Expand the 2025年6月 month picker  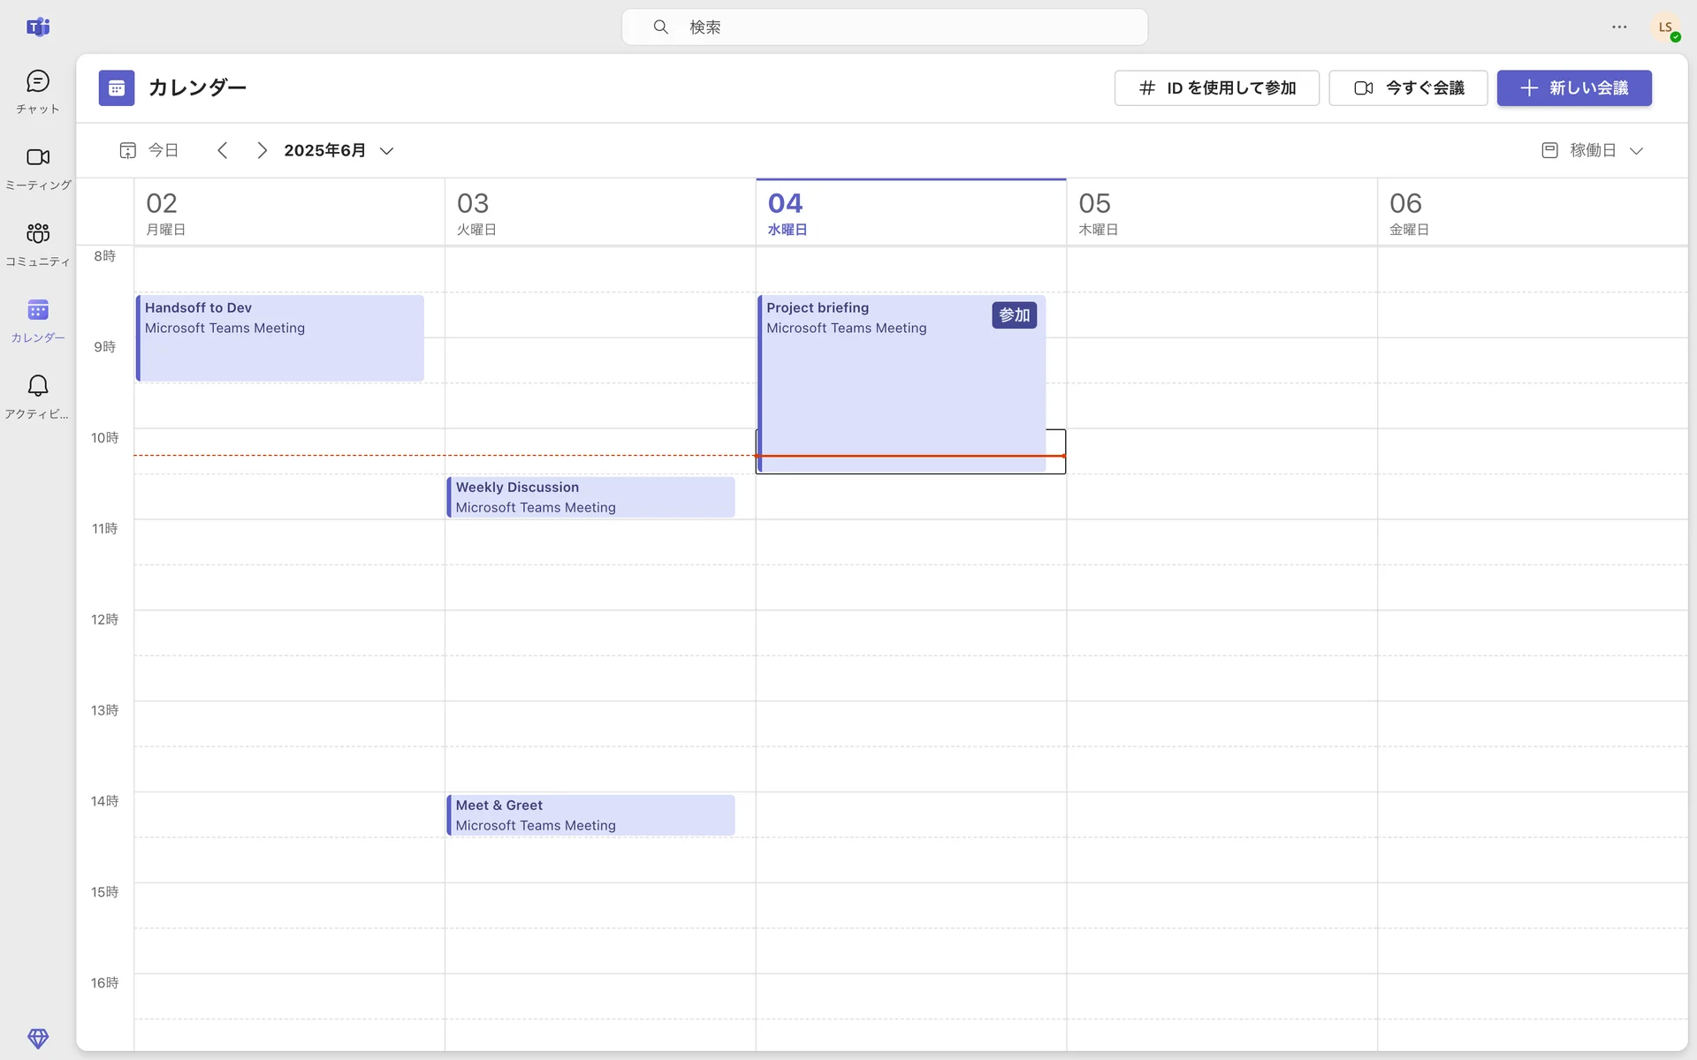pos(339,150)
